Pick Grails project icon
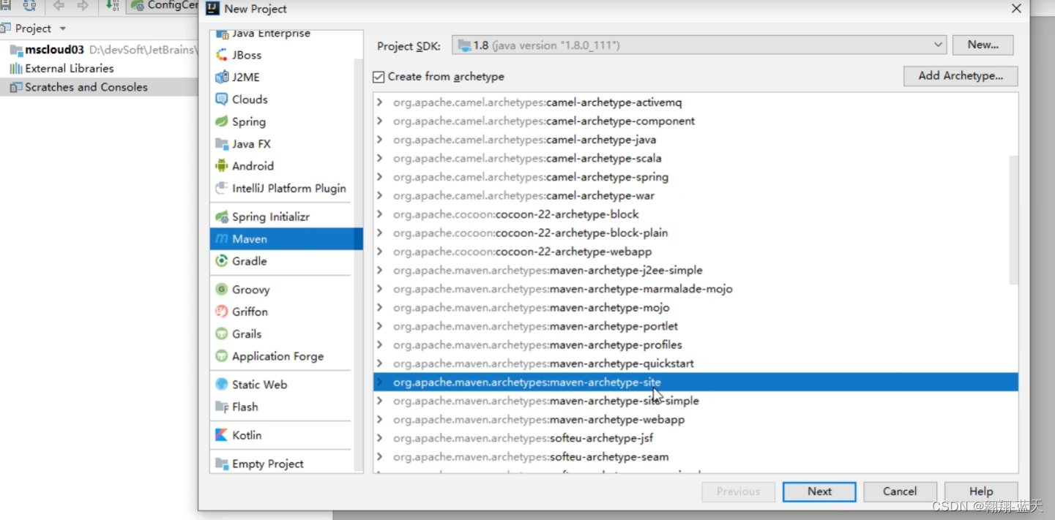Image resolution: width=1055 pixels, height=520 pixels. (x=222, y=334)
